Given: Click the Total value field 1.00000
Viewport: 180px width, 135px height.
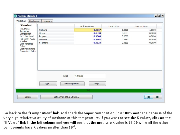Looking at the screenshot, I should (x=90, y=76).
